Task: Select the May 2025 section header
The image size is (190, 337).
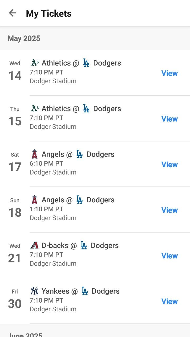Action: click(24, 38)
